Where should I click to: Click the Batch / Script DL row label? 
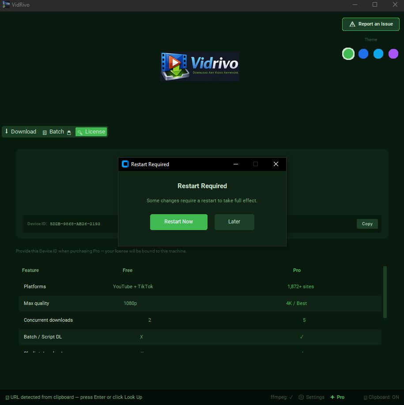click(43, 337)
